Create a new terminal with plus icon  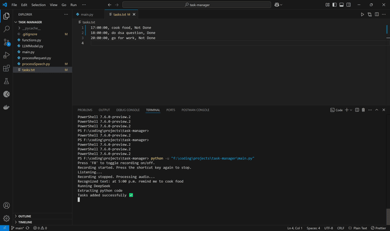coord(347,110)
